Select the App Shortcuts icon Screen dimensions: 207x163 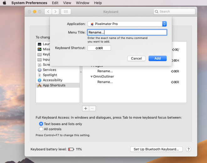(x=39, y=85)
